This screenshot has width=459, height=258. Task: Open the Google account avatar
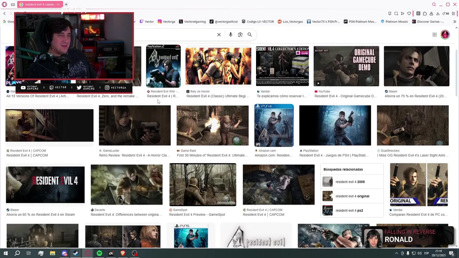pos(445,34)
